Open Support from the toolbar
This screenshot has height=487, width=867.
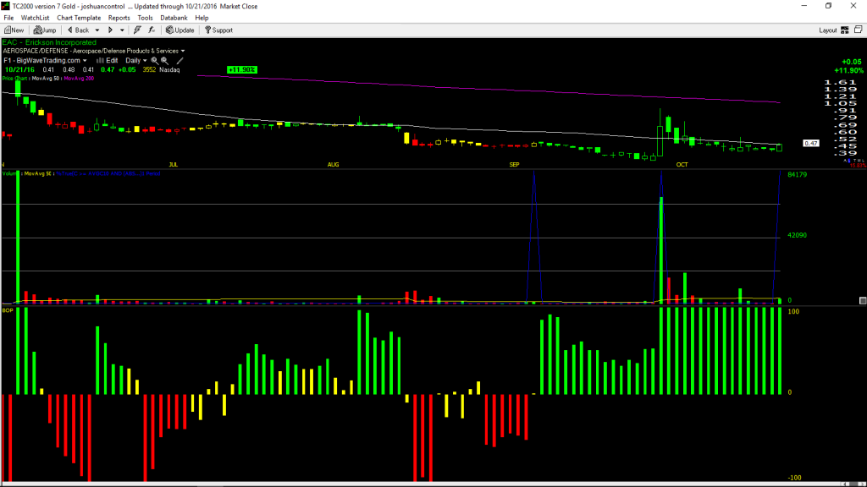point(218,30)
